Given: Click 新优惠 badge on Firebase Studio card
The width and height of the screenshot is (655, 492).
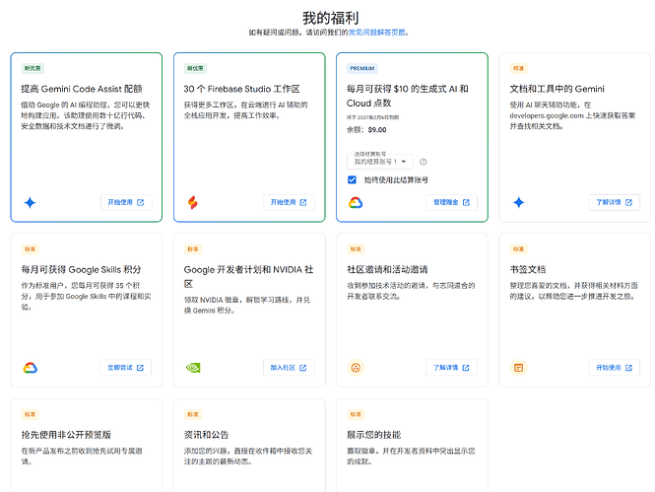Looking at the screenshot, I should click(195, 68).
